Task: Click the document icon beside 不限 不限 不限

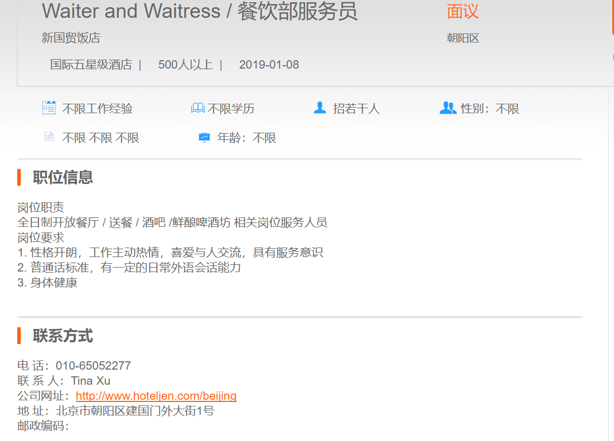Action: coord(49,137)
